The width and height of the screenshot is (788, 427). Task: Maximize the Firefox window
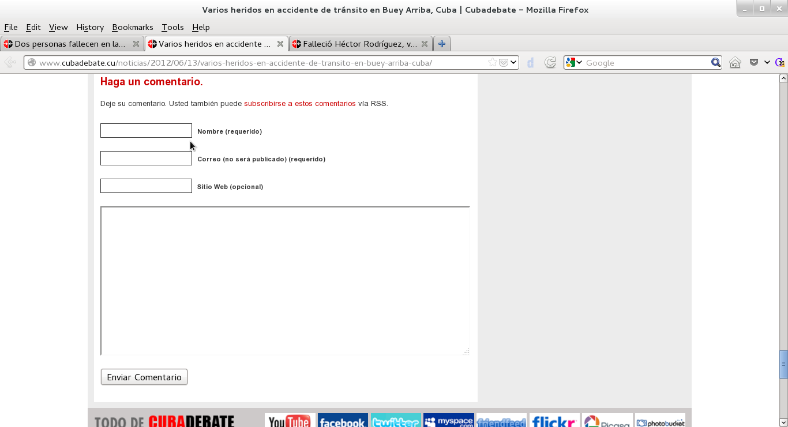tap(761, 9)
